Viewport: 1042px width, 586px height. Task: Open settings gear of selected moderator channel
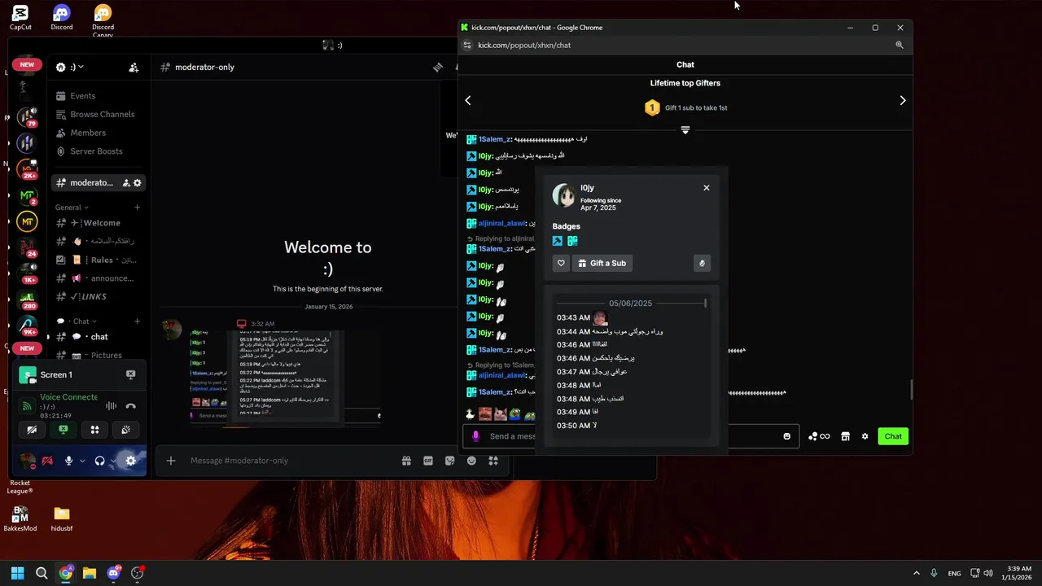[x=138, y=183]
